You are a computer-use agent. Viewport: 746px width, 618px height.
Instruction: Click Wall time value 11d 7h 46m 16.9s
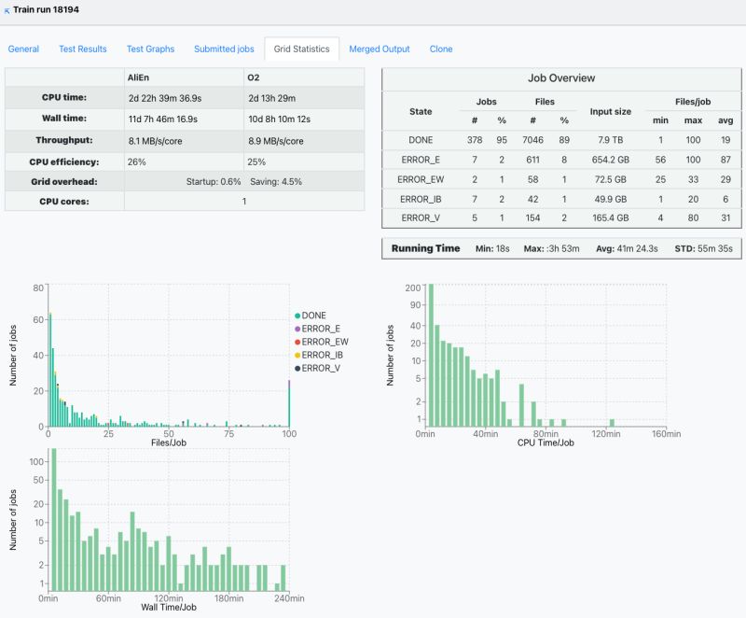162,119
